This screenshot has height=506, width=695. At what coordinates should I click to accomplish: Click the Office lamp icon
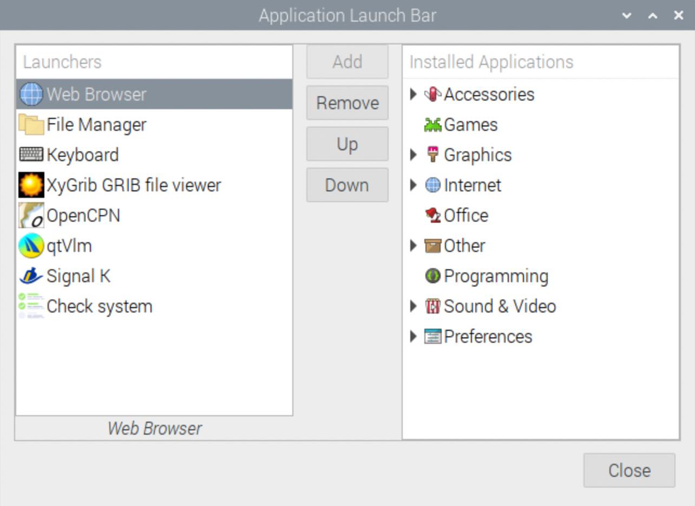click(x=433, y=215)
